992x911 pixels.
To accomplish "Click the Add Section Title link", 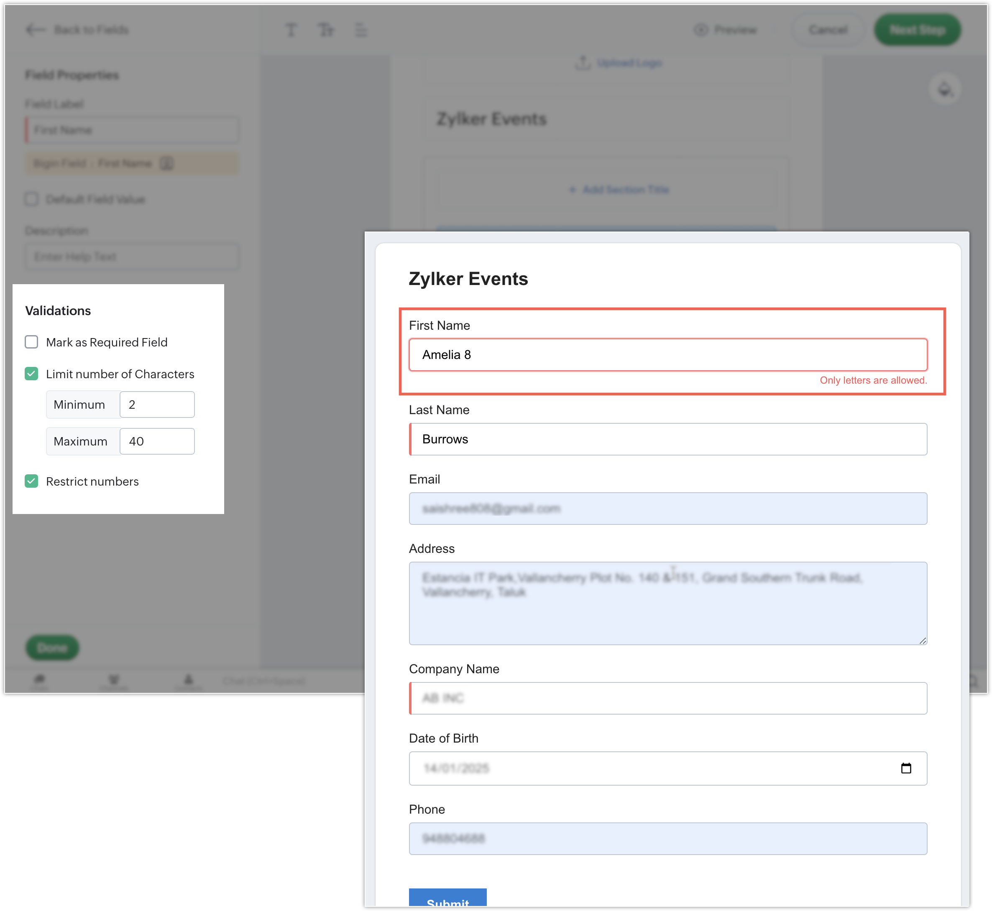I will pos(619,190).
